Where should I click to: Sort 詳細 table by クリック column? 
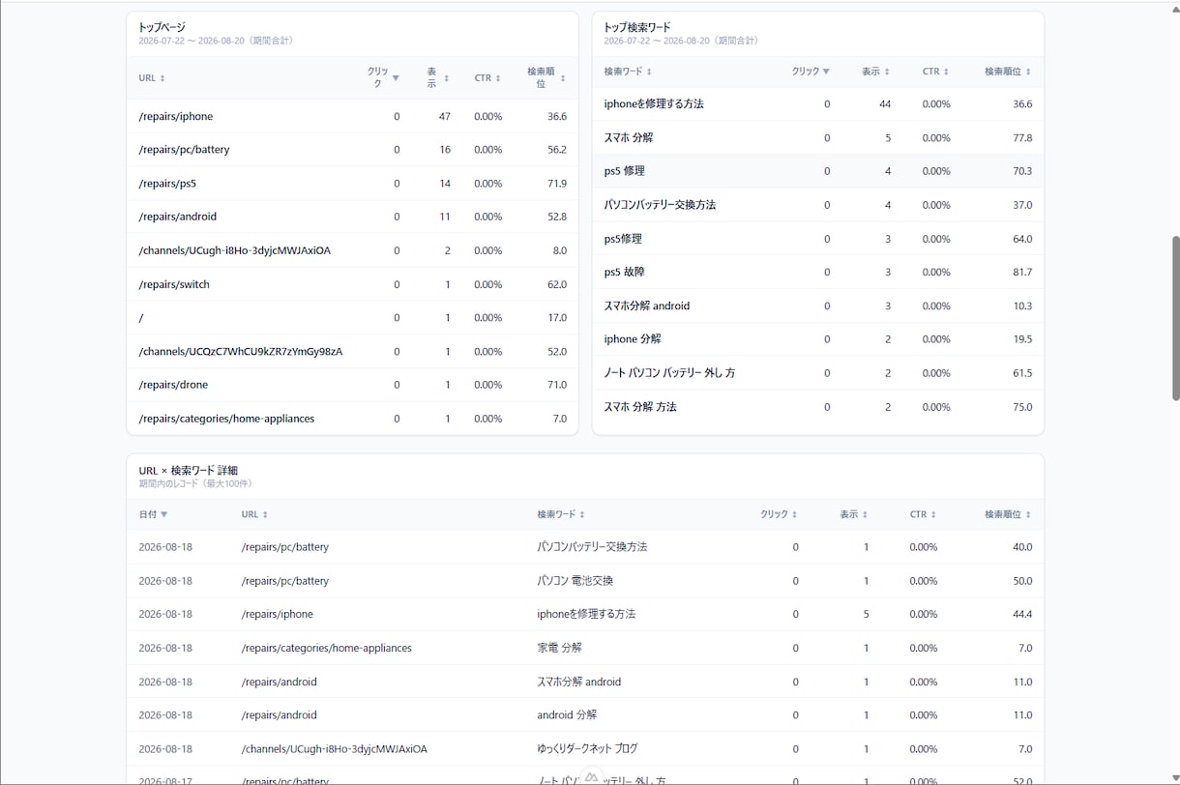tap(779, 514)
